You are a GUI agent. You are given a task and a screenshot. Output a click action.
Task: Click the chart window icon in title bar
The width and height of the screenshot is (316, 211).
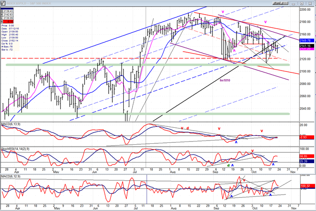tap(3, 3)
